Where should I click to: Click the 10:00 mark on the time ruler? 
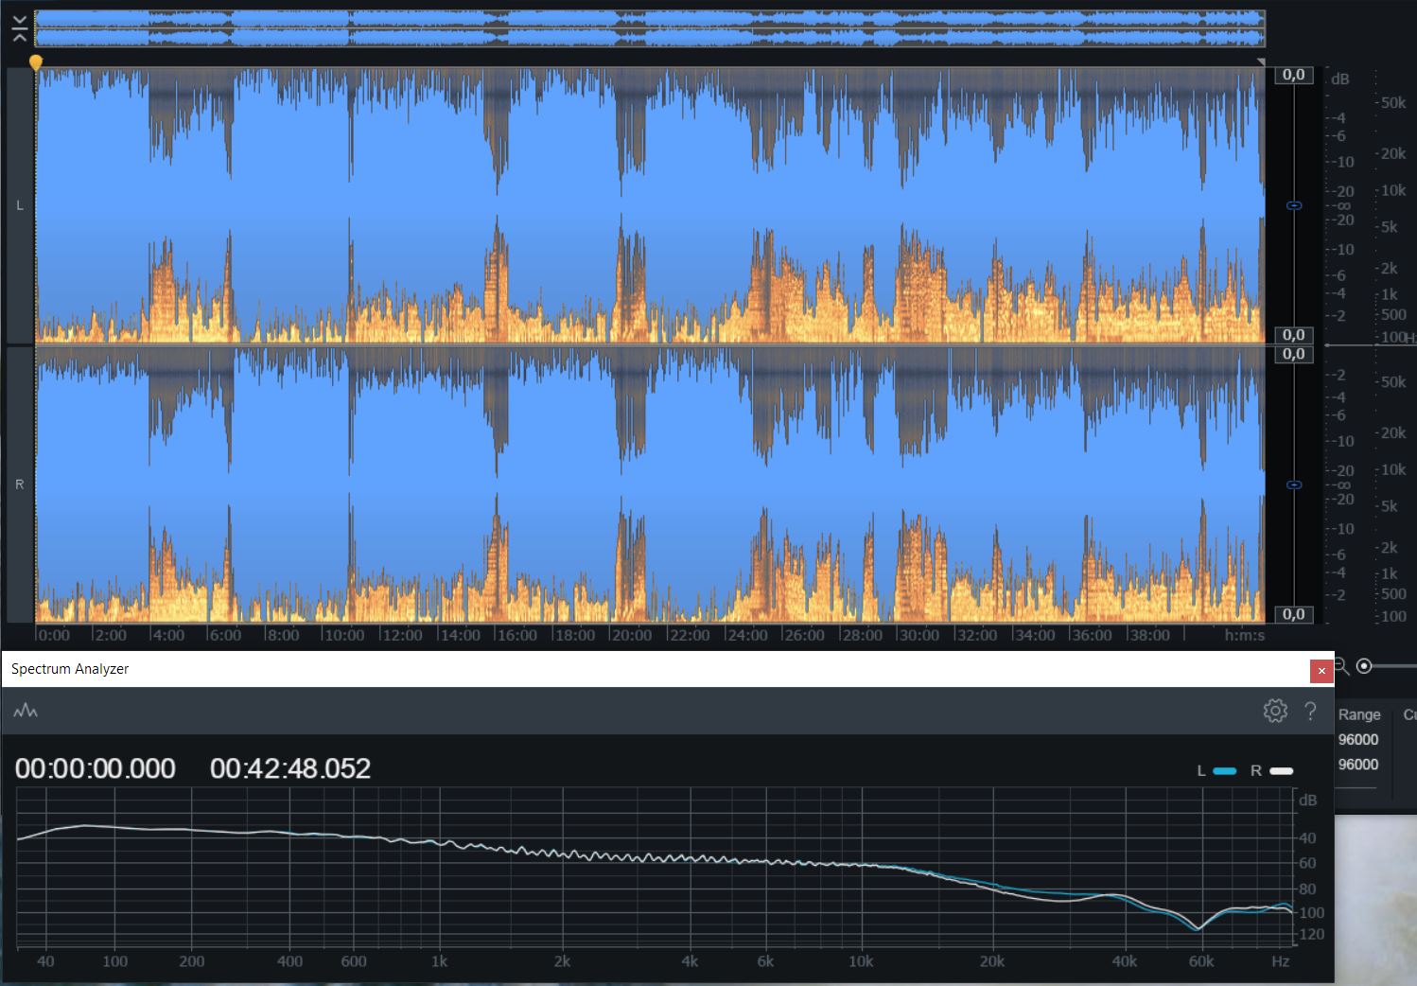click(344, 635)
